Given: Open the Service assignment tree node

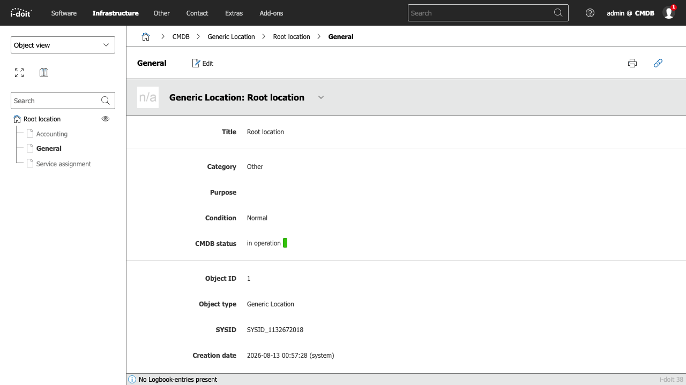Looking at the screenshot, I should coord(64,164).
